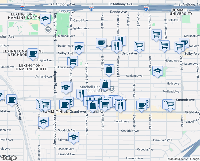Click the 'S Chatsworth St' street label
200x161 pixels.
tap(87, 125)
